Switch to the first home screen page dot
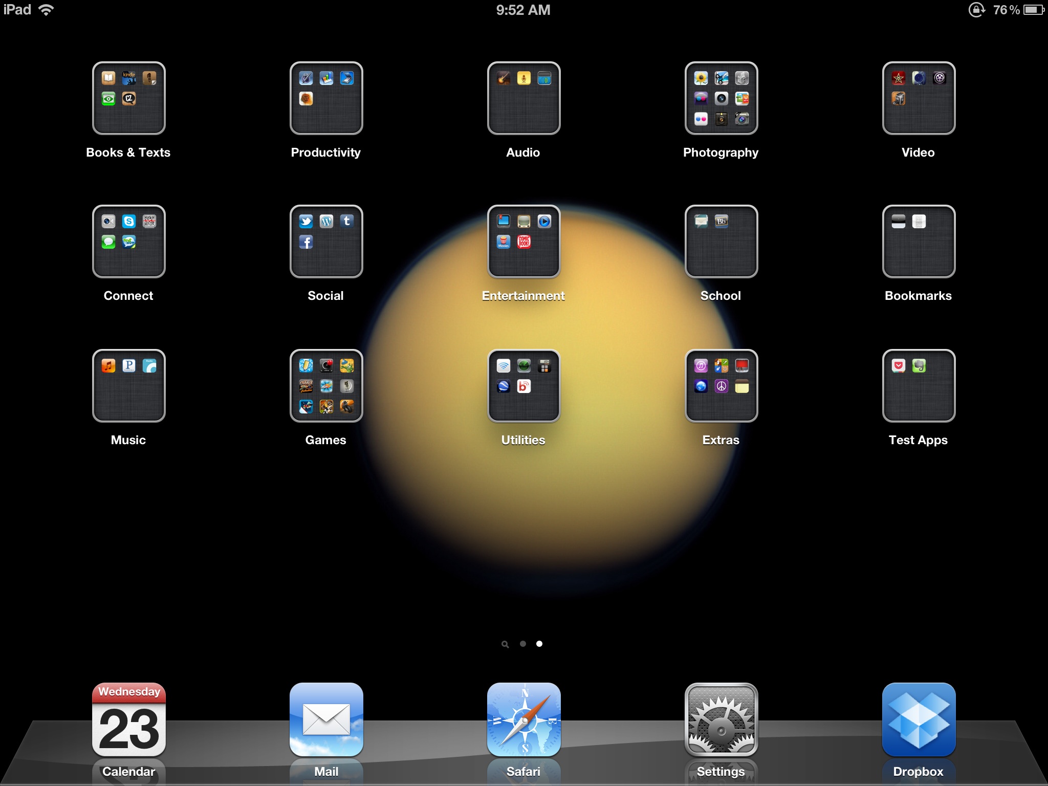Screen dimensions: 1048x786 [x=522, y=644]
